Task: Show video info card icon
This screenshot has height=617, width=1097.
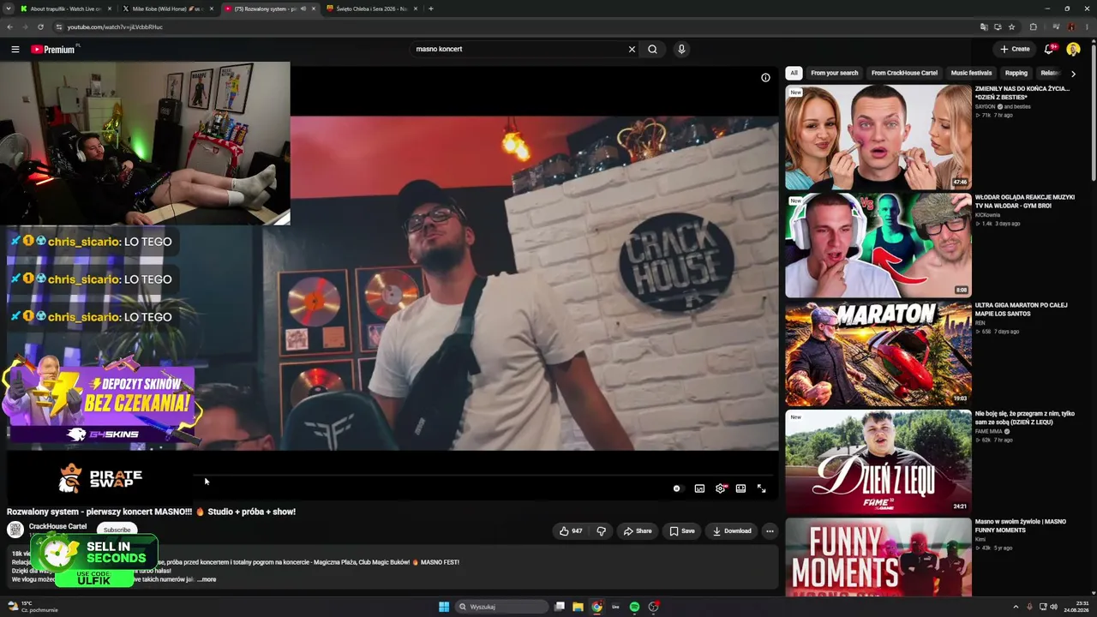Action: point(765,77)
